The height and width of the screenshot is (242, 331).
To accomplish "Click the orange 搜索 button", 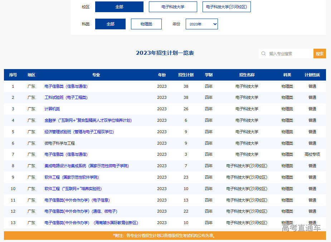I will [x=320, y=54].
